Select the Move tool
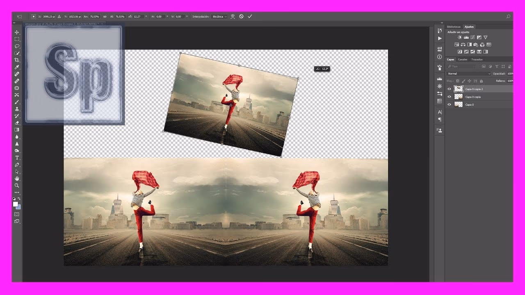525x295 pixels. point(17,32)
